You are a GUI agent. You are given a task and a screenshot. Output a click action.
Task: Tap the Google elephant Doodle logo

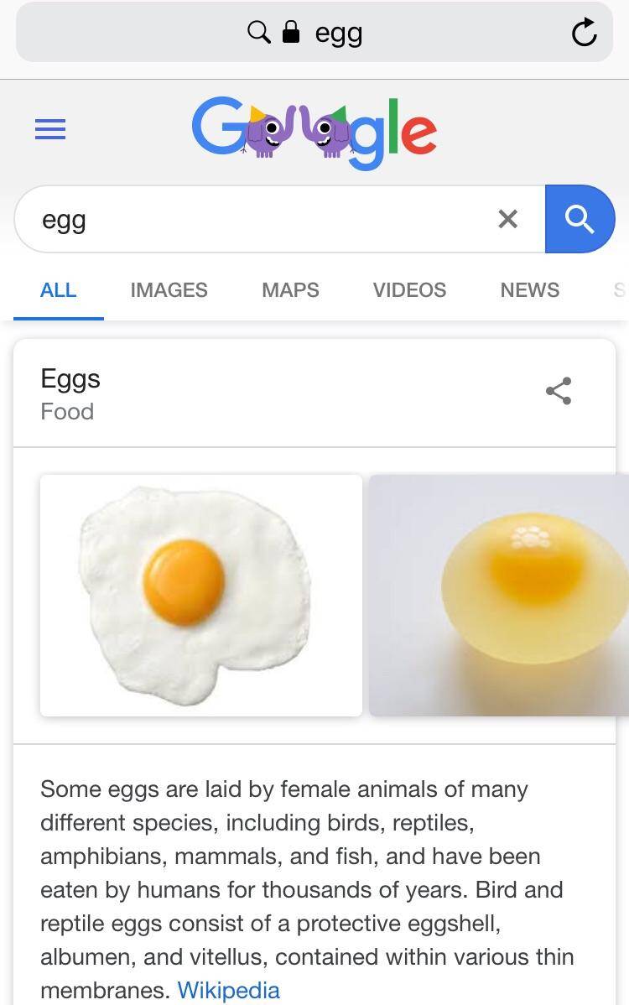tap(314, 130)
